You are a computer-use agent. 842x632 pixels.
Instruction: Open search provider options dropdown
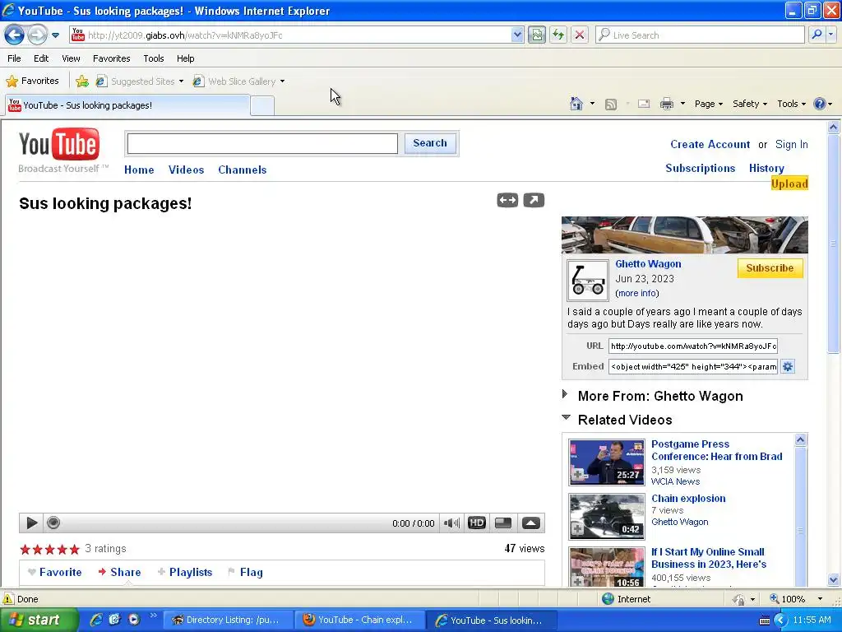point(830,35)
